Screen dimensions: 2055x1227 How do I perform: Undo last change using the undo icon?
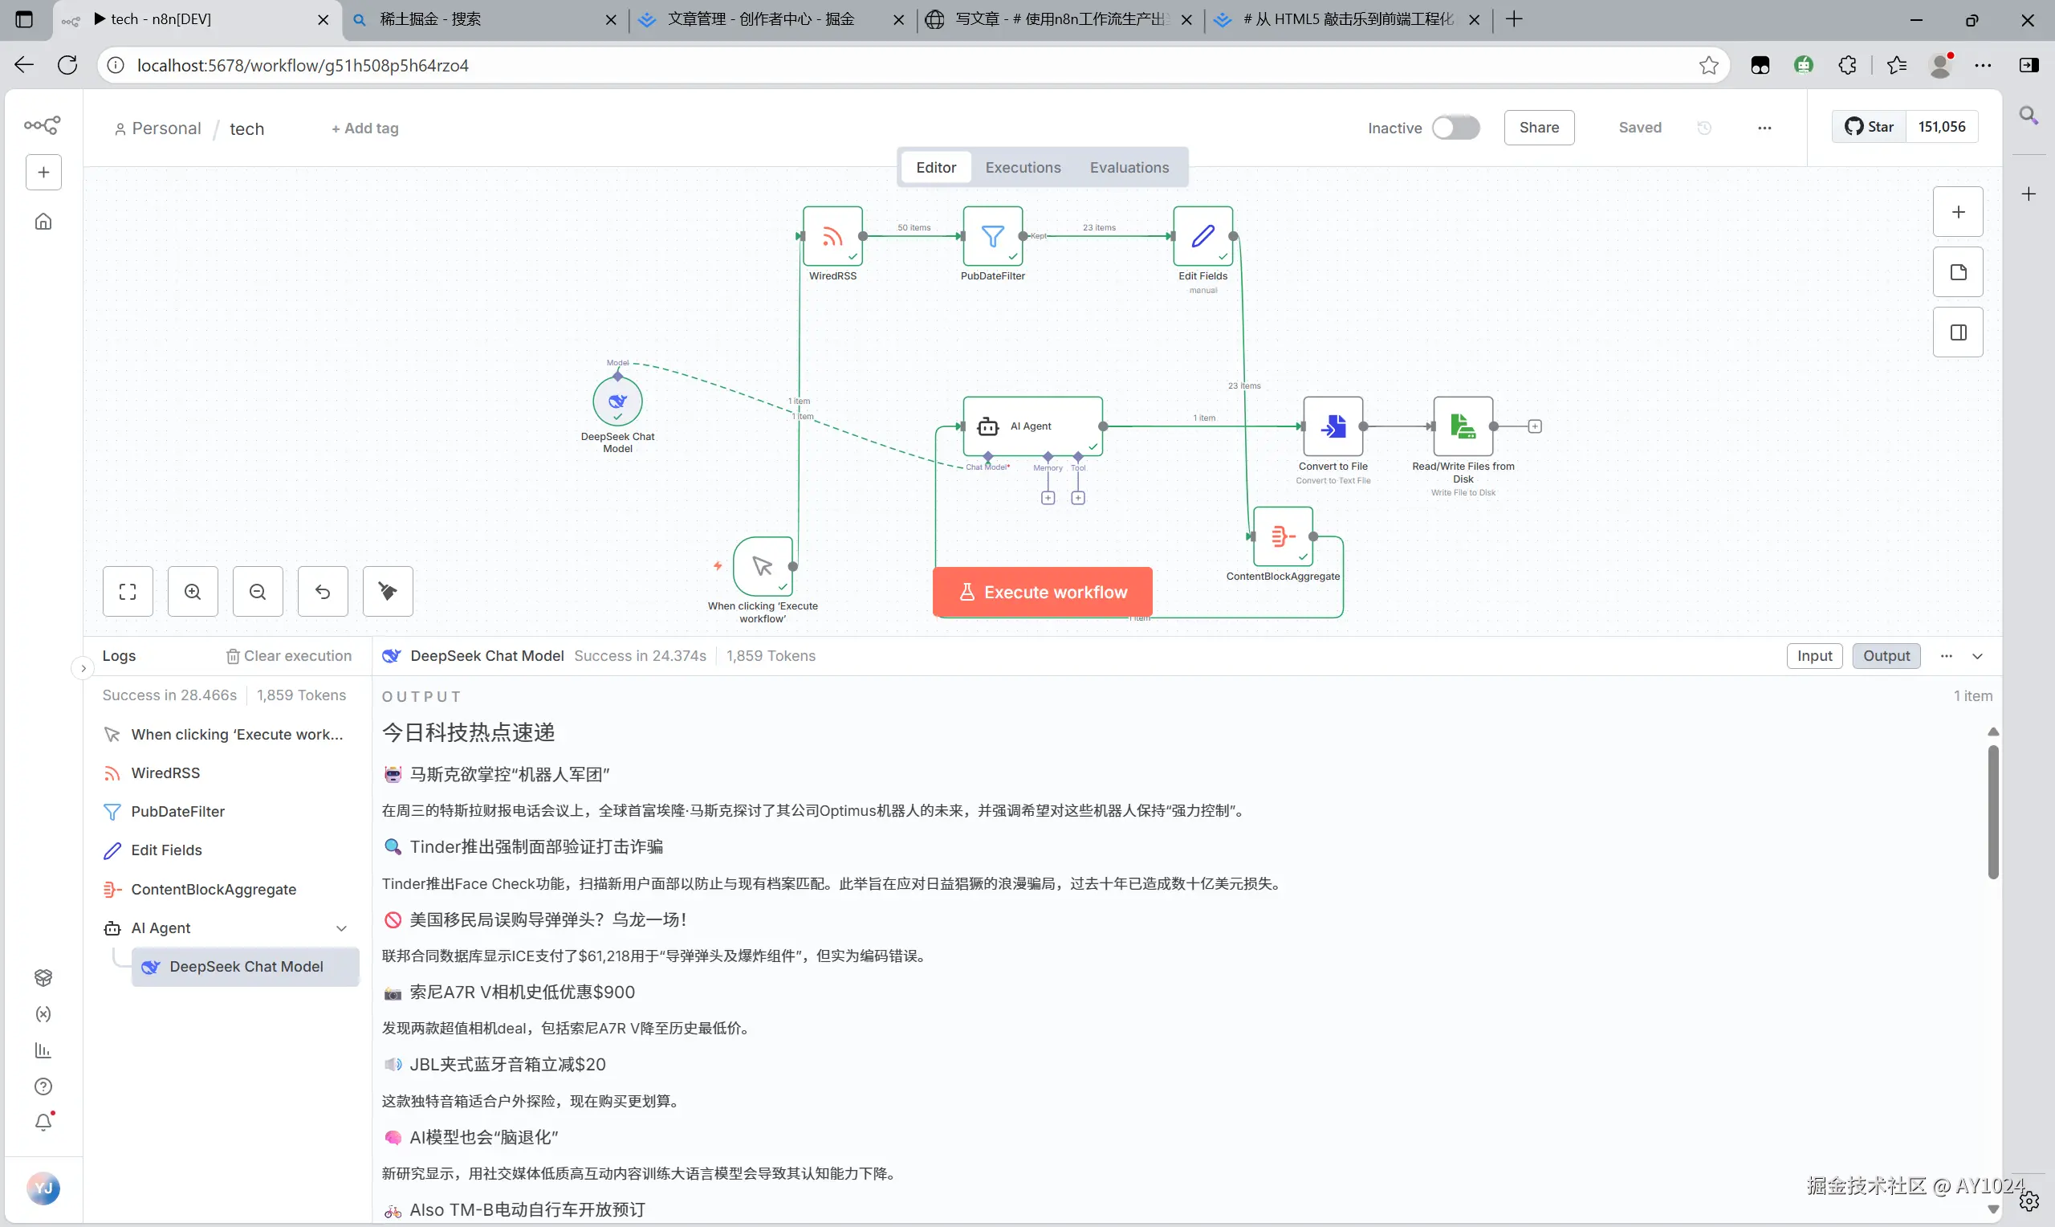coord(322,591)
